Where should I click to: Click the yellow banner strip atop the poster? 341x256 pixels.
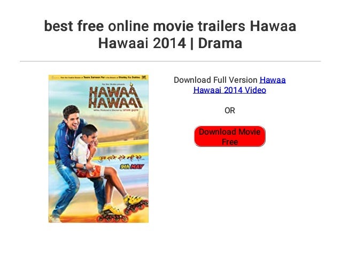98,77
